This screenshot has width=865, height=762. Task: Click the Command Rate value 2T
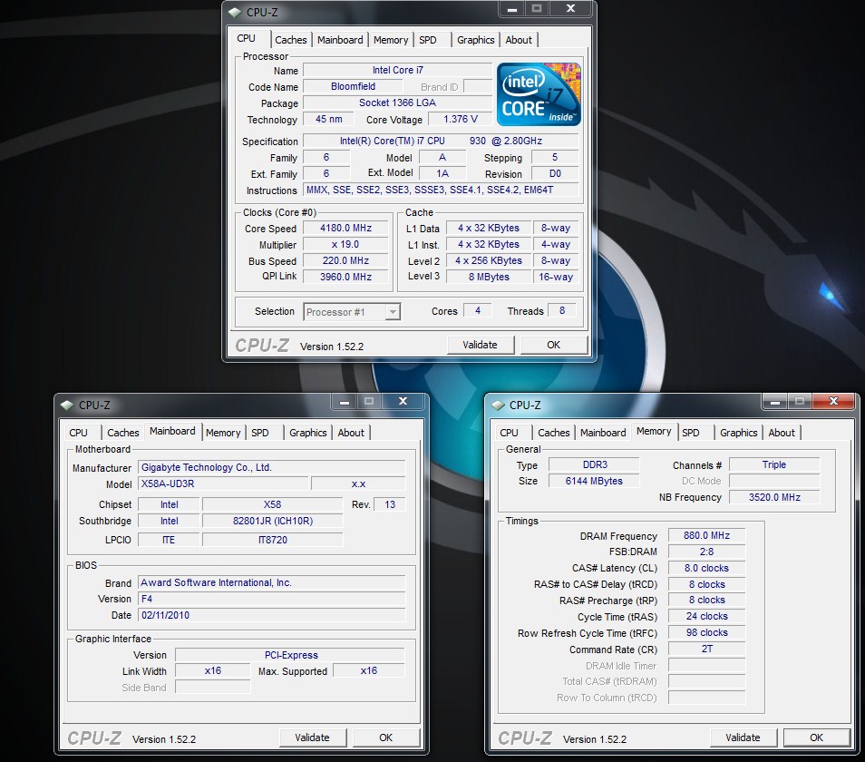pos(706,649)
